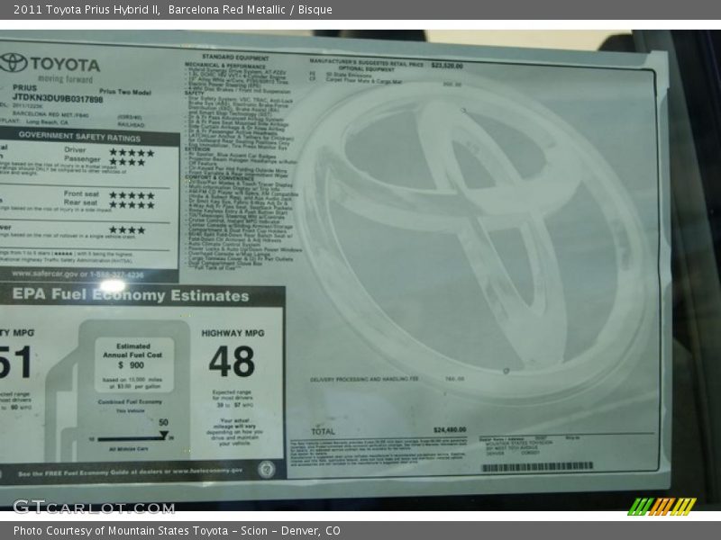Screen dimensions: 721x540
Task: Click the VIN JTDKN3DU9B0317898
Action: 58,98
